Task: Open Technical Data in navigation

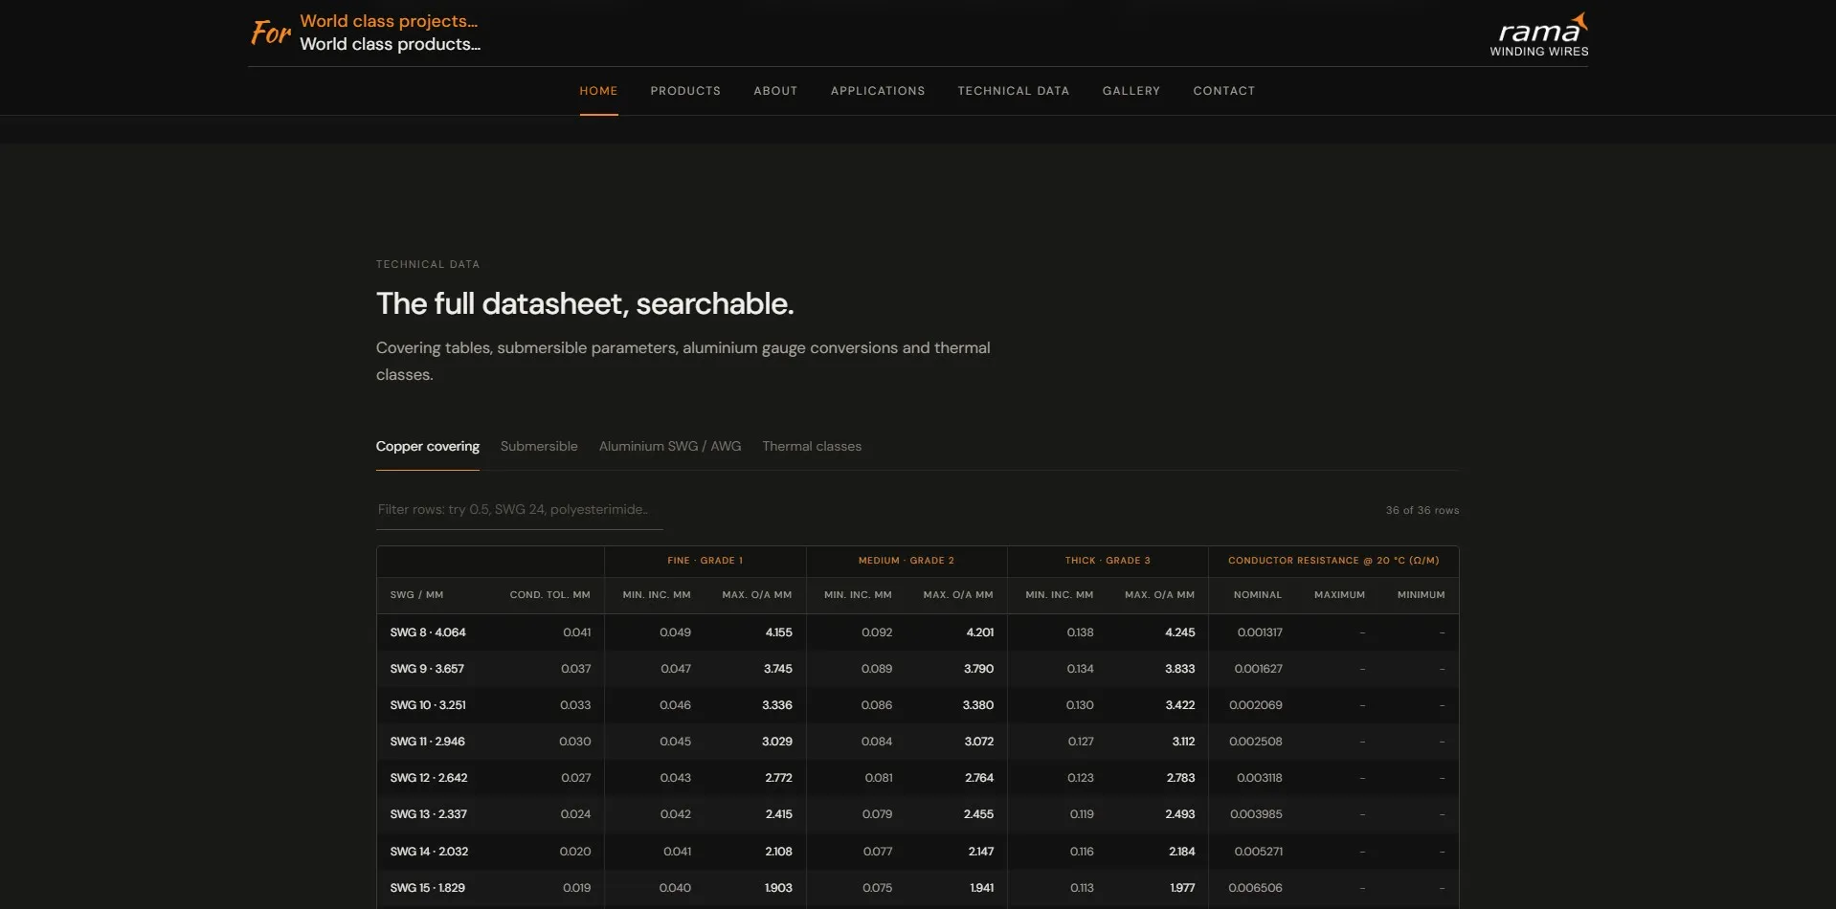Action: 1014,91
